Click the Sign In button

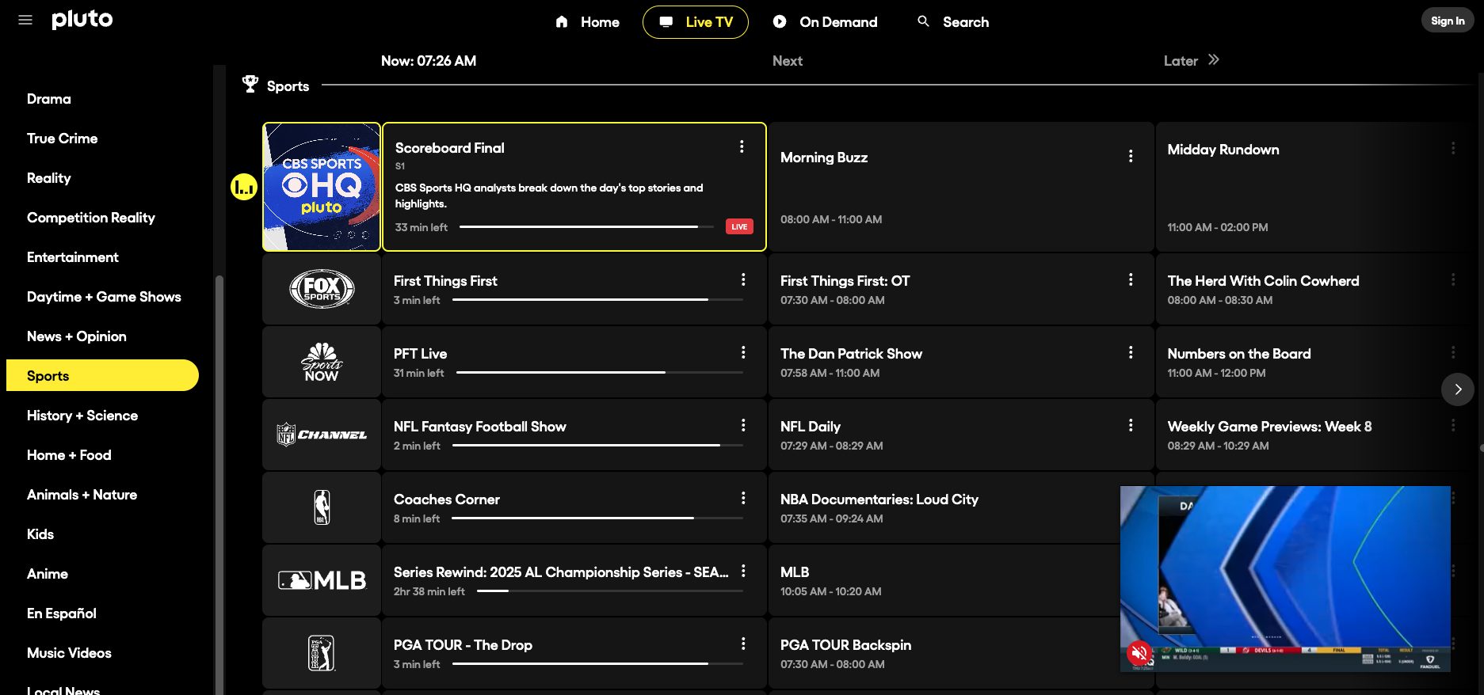pyautogui.click(x=1447, y=21)
